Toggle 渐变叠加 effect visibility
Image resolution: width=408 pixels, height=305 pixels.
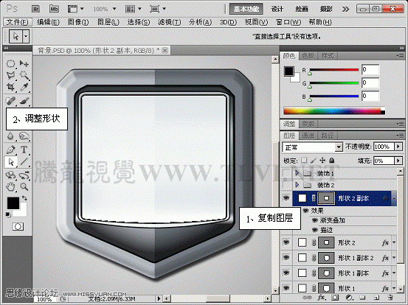click(315, 220)
